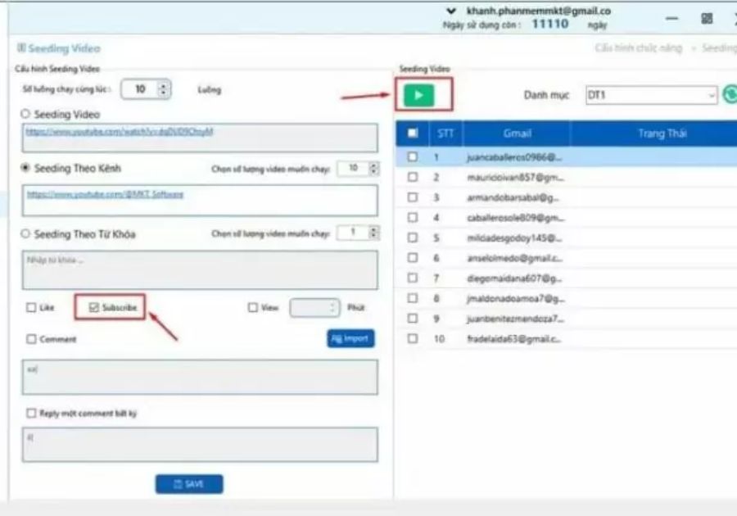The image size is (737, 516).
Task: Select the Seeding Video radio option
Action: click(25, 115)
